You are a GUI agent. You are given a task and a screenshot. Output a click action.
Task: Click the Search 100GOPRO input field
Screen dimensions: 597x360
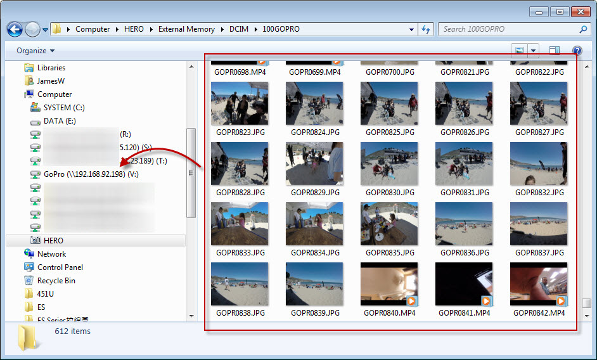(509, 29)
